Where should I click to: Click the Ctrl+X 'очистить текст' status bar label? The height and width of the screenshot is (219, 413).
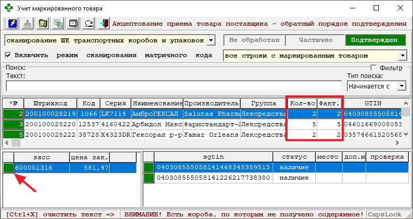60,214
